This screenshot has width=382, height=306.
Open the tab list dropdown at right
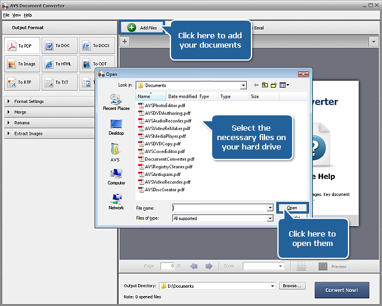tap(373, 41)
